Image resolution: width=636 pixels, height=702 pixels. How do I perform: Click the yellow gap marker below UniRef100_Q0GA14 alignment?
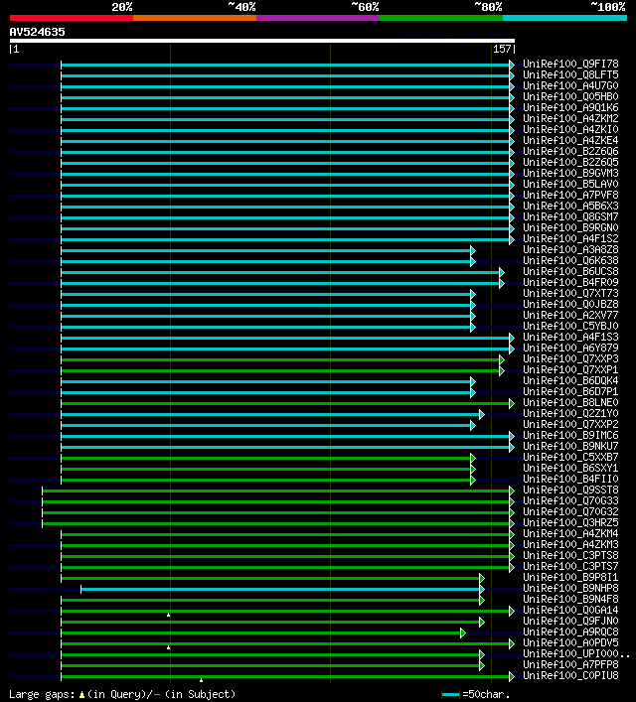[169, 616]
